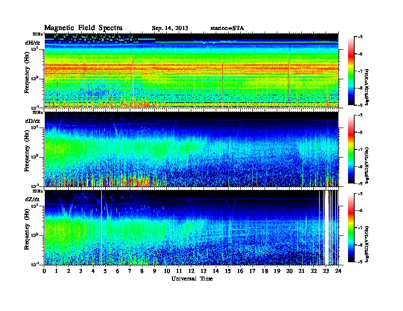
Task: Click hour tick label "17" on time axis
Action: [x=253, y=271]
